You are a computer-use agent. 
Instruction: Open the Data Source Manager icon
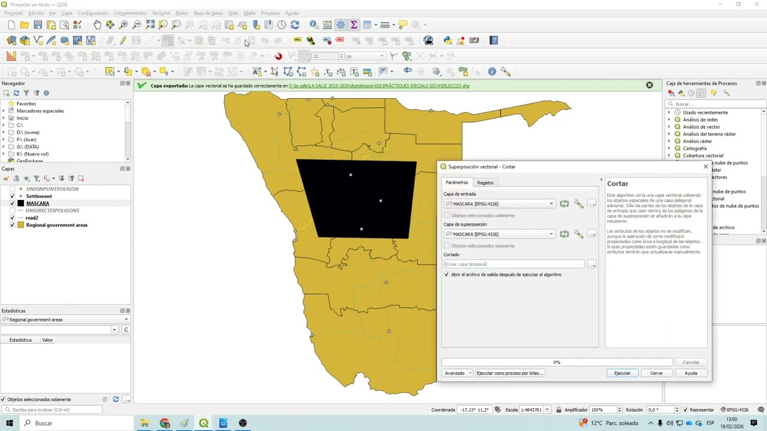(11, 41)
